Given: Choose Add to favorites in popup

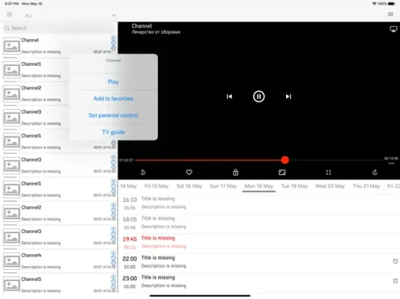Looking at the screenshot, I should point(113,99).
